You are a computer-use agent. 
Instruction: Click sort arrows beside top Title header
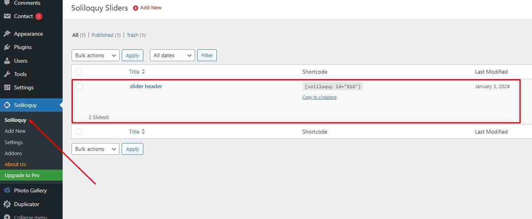[x=143, y=72]
